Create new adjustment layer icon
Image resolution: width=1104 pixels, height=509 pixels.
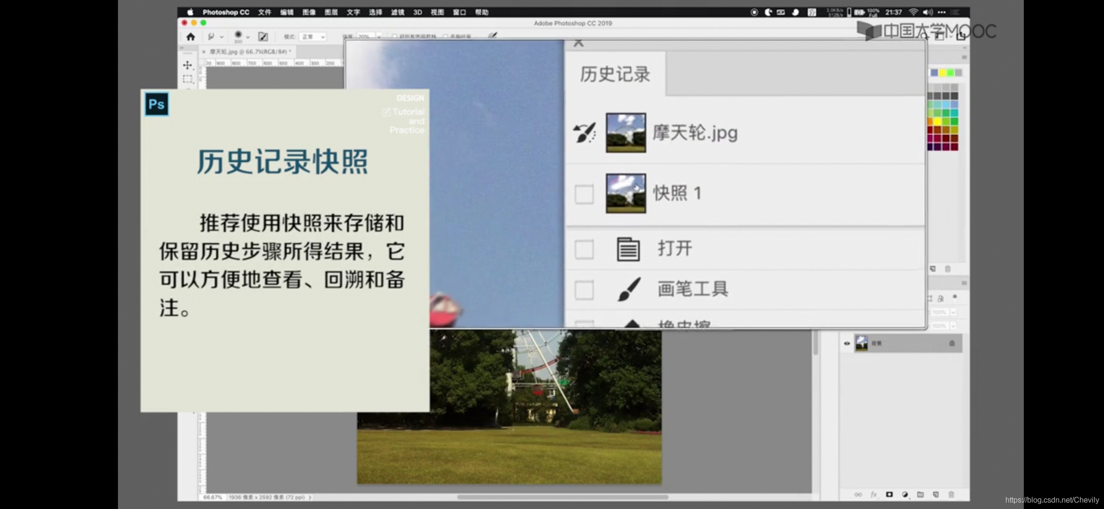905,494
